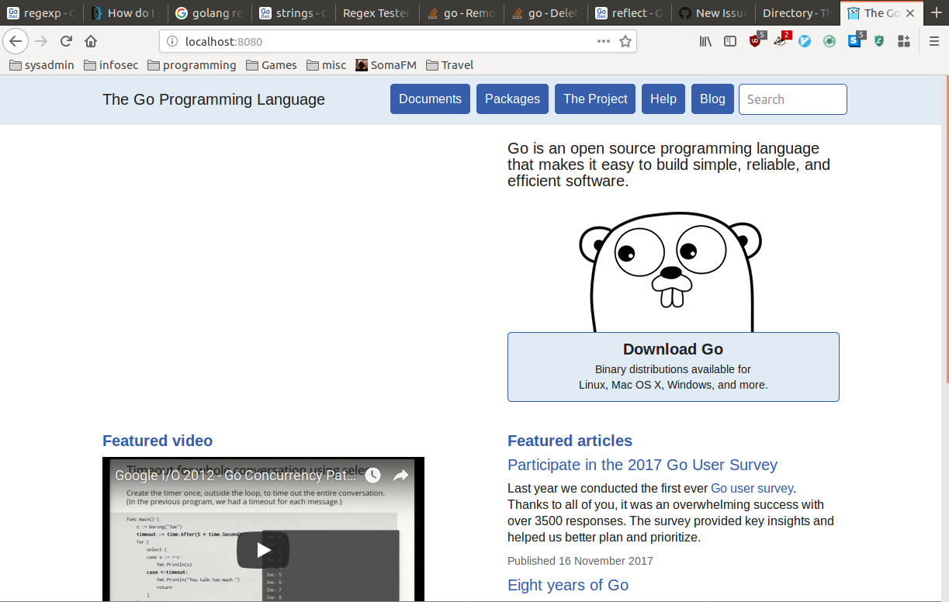Open the programming bookmarks folder
Viewport: 949px width, 602px height.
tap(192, 65)
